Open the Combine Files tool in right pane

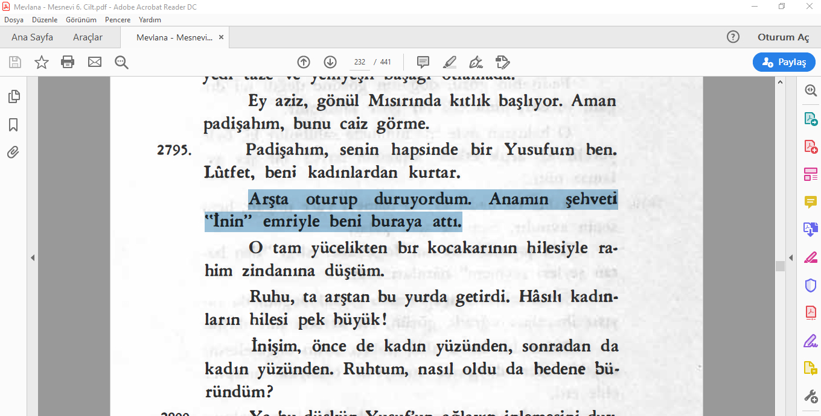(810, 229)
